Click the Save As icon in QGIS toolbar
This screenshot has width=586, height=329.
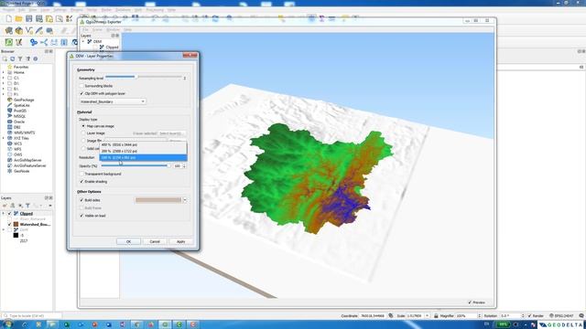38,18
